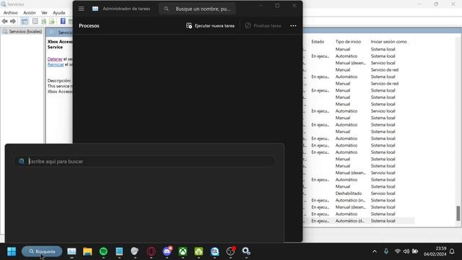Focus Task Manager search field 'Busque un nombre'

point(197,9)
